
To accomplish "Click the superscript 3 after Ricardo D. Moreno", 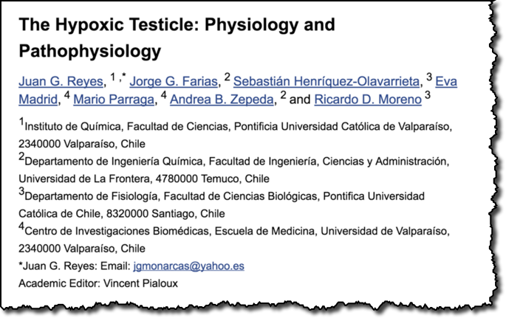I will (427, 94).
